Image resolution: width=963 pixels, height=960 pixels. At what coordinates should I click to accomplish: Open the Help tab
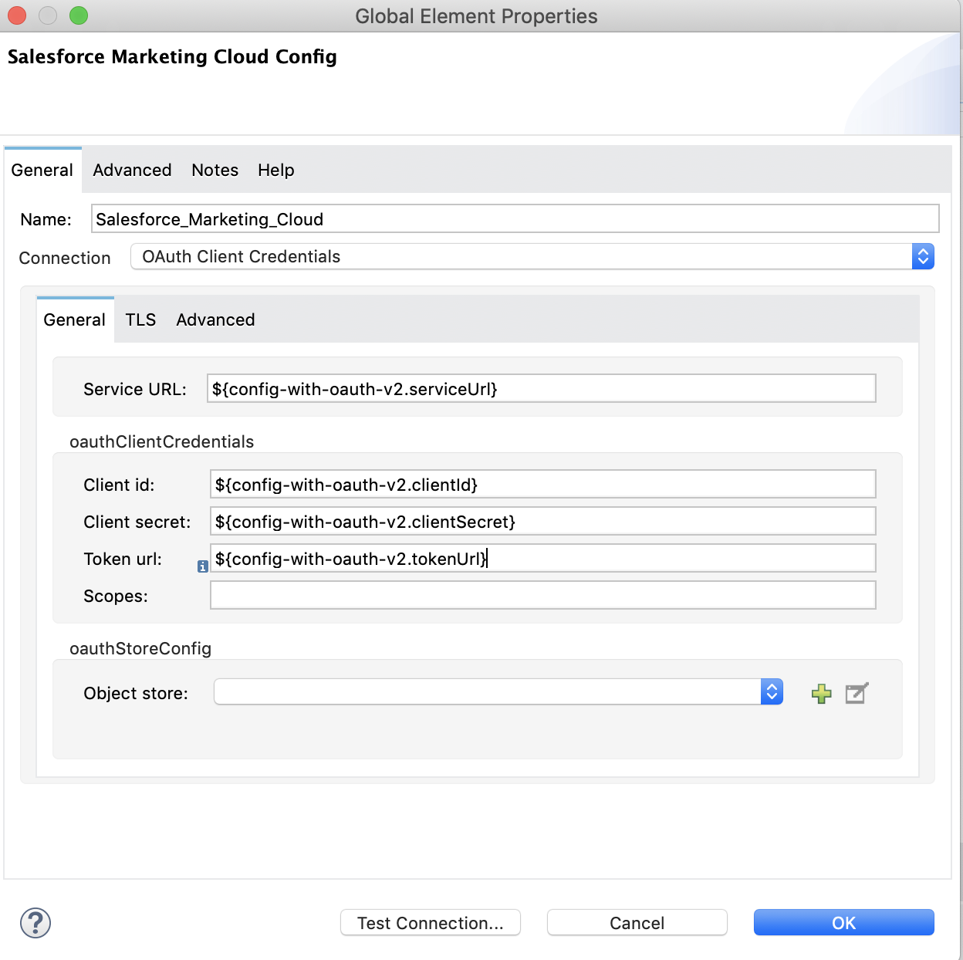tap(275, 170)
